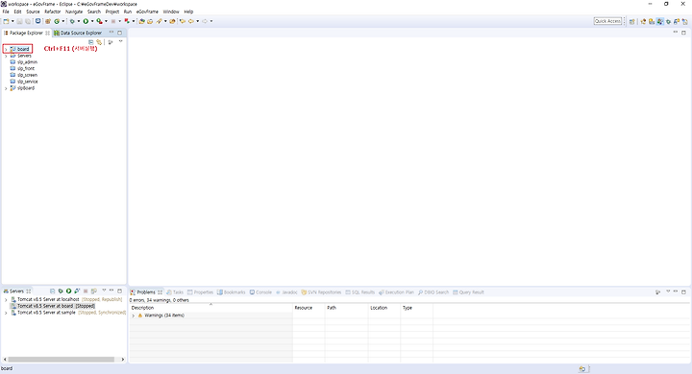This screenshot has height=374, width=692.
Task: Maximize the Problems panel
Action: pos(683,292)
